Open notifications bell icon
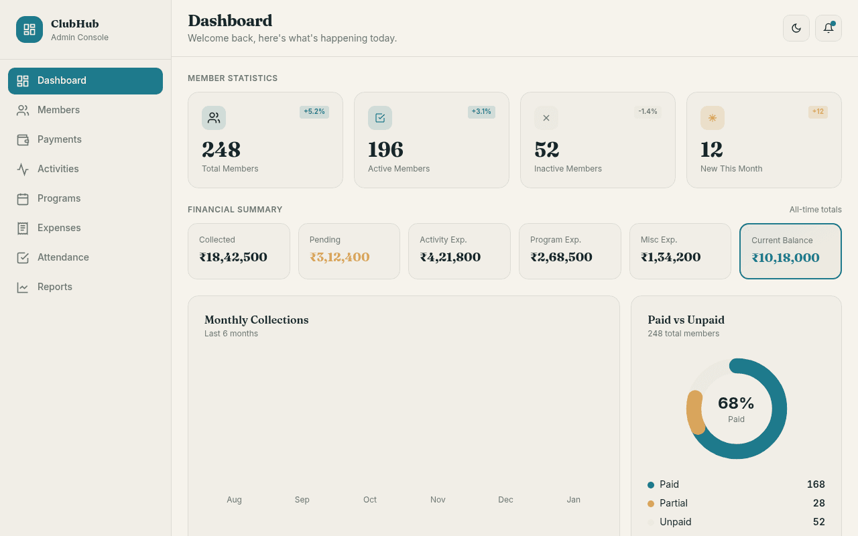Screen dimensions: 858x536 [829, 28]
